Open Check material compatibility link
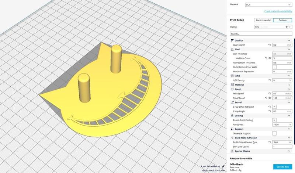 pyautogui.click(x=278, y=11)
